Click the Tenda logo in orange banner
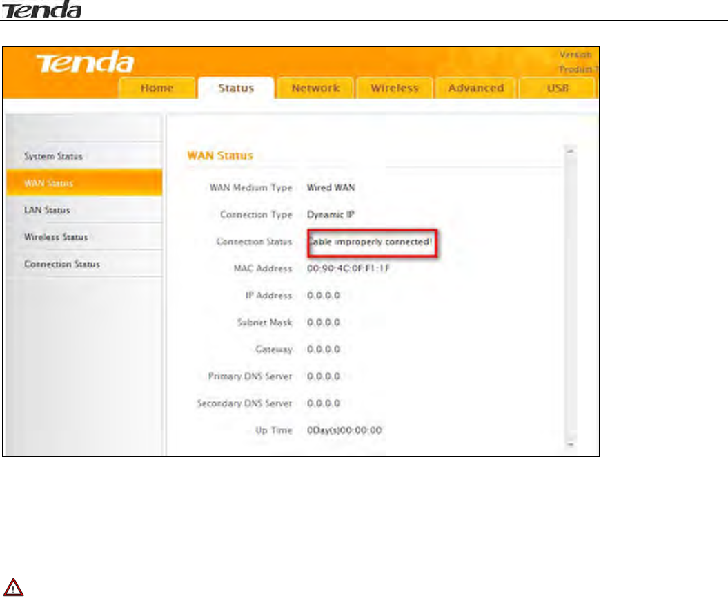728x601 pixels. (x=86, y=62)
